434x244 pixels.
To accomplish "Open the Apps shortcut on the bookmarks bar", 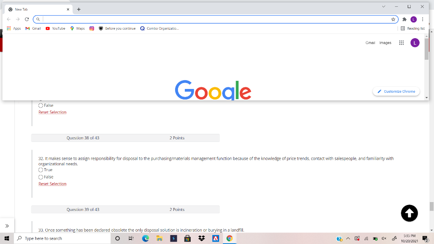I will 14,28.
